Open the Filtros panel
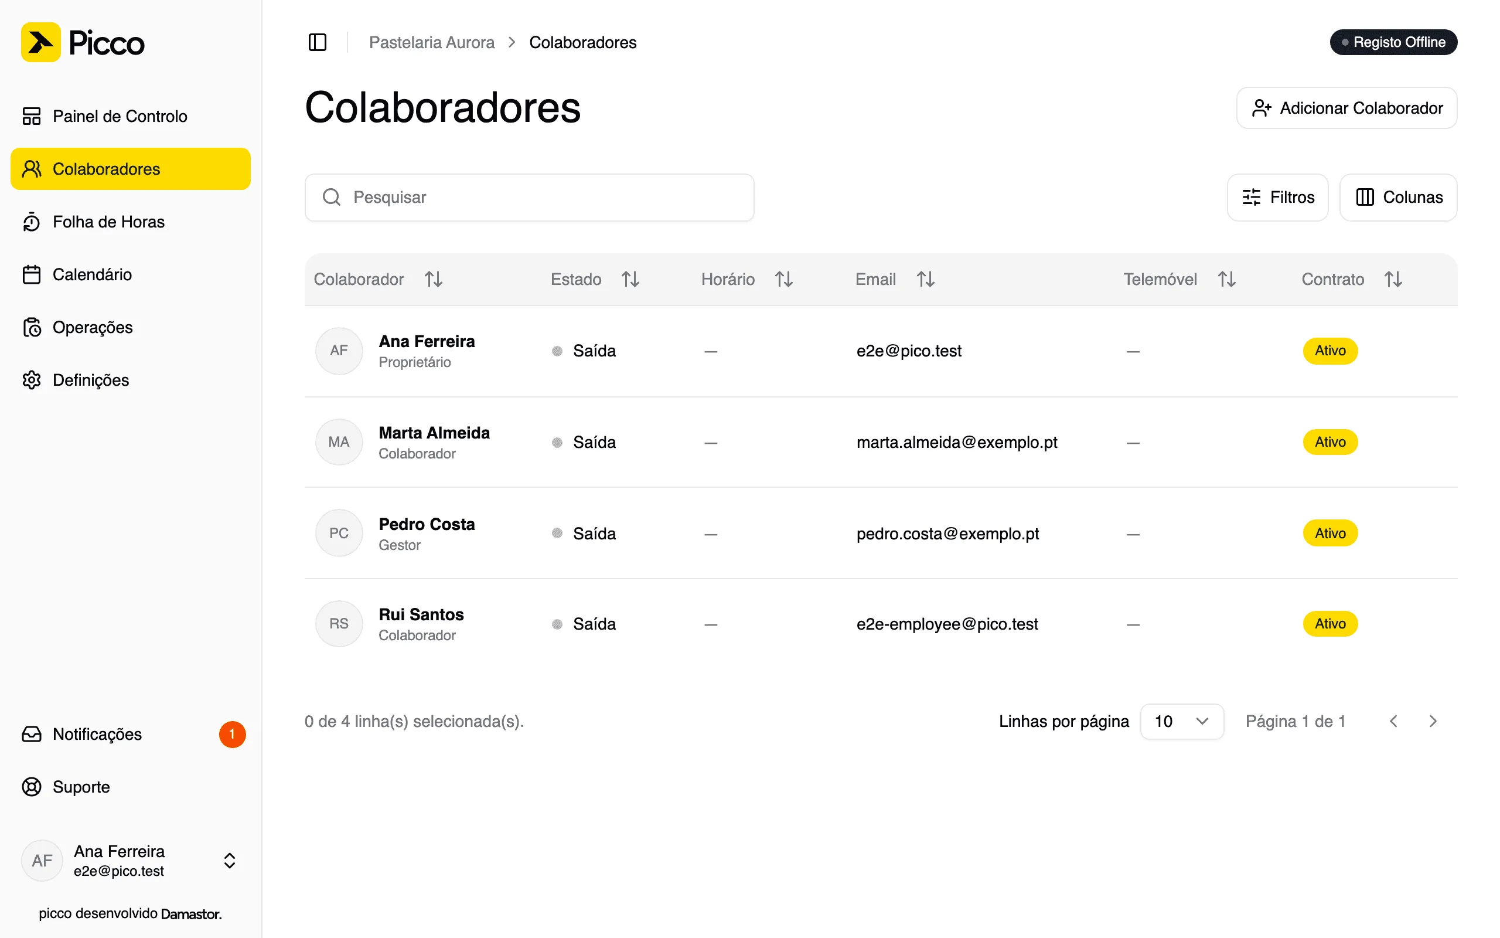 (1277, 198)
